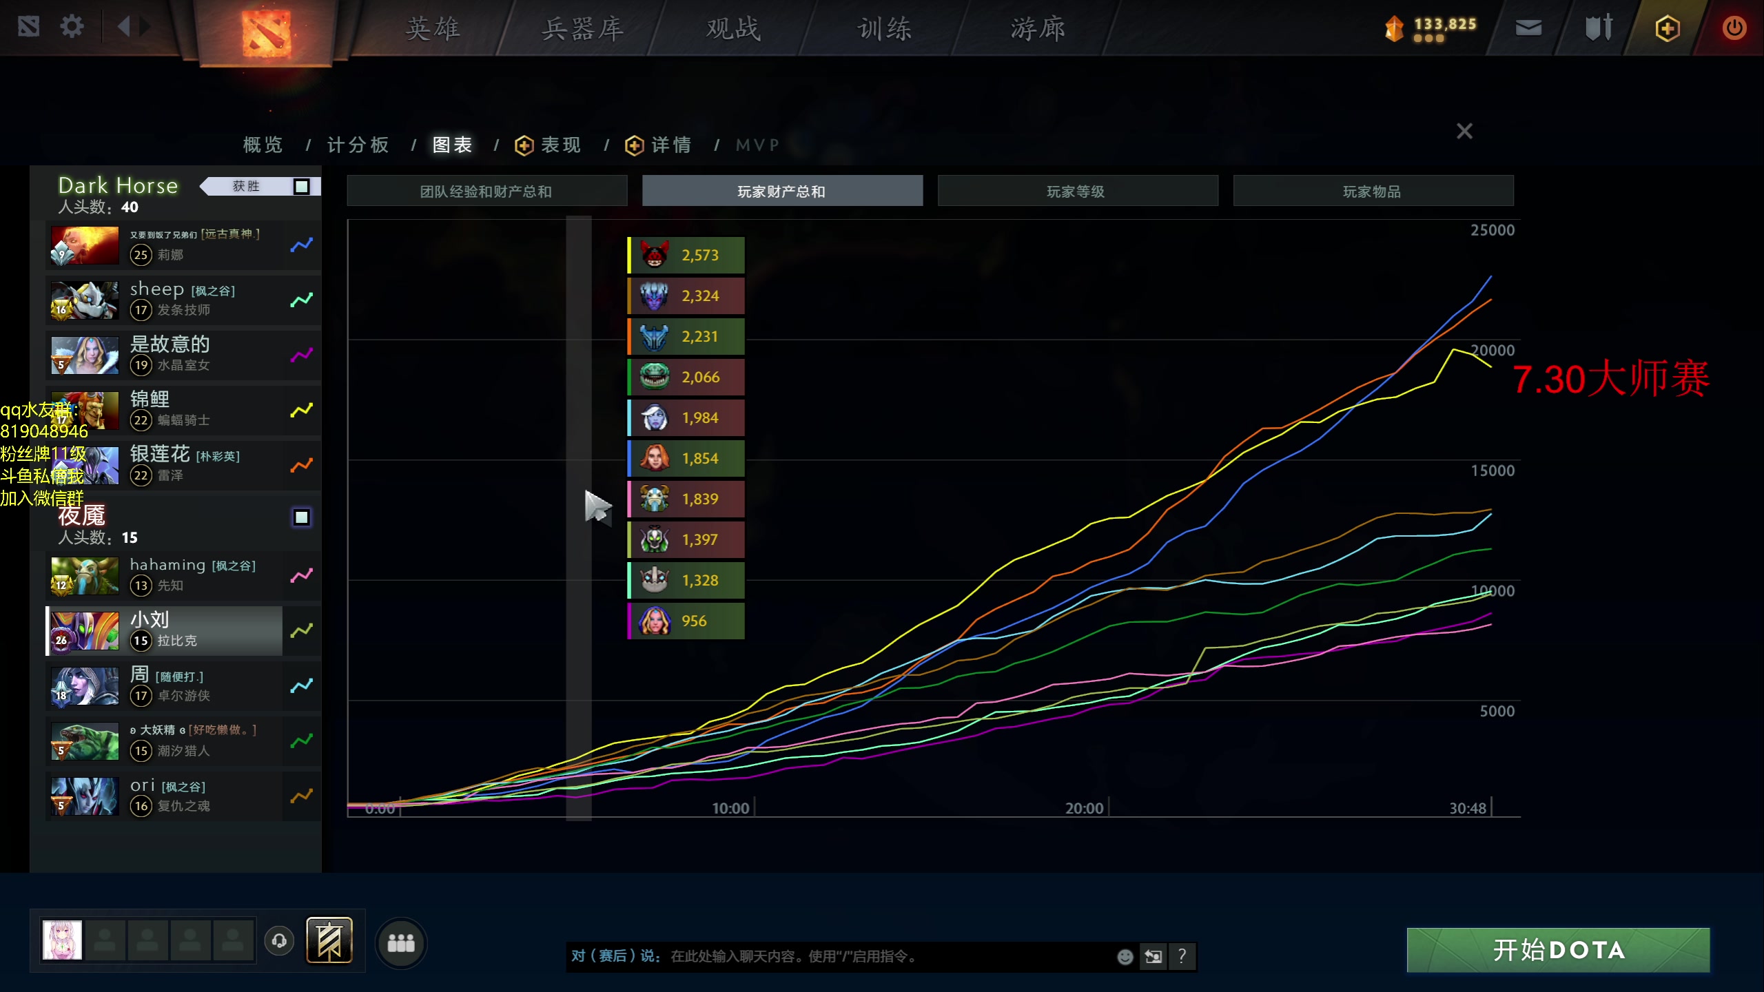This screenshot has height=992, width=1764.
Task: Toggle graph line for sheep 发条技师
Action: click(x=301, y=300)
